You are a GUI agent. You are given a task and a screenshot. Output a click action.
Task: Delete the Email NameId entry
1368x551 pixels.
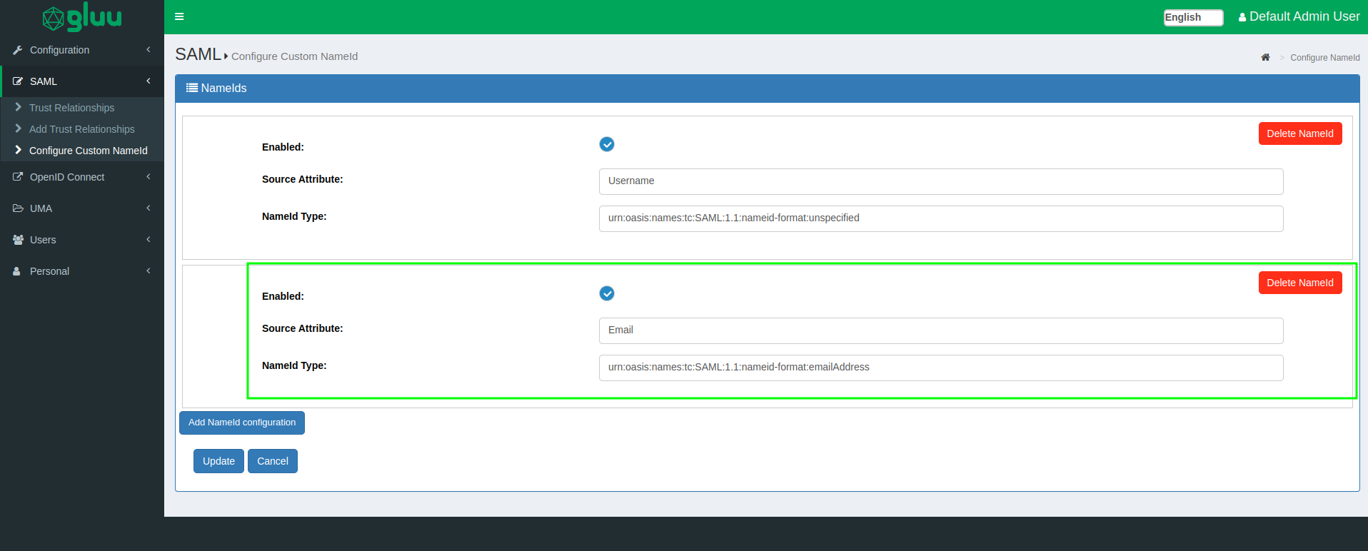(x=1299, y=283)
